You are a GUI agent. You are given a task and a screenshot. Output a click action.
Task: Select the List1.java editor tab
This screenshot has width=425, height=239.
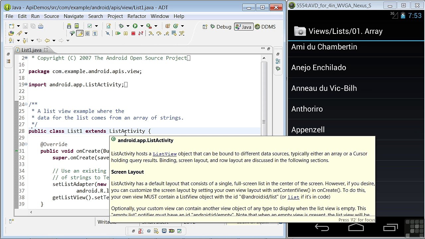32,50
